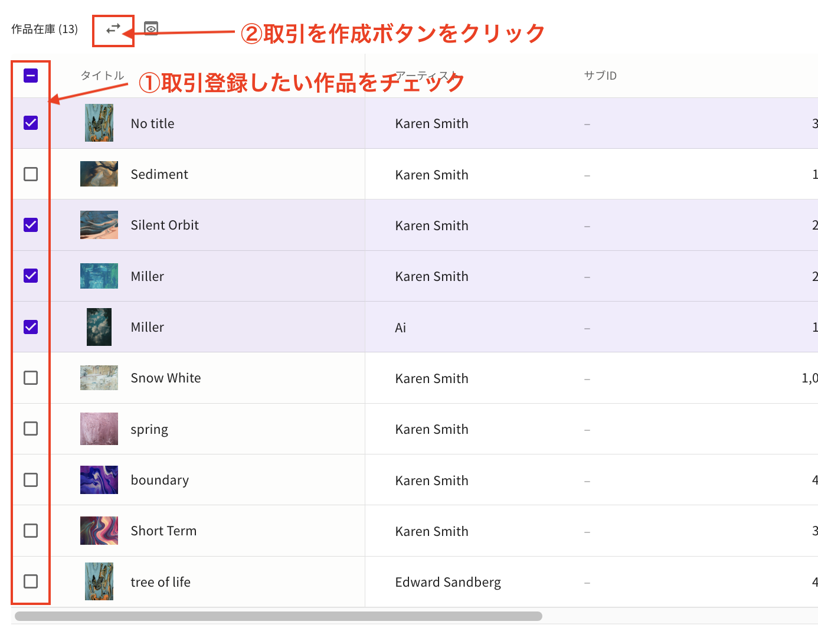Viewport: 818px width, 641px height.
Task: Uncheck the checkbox for Miller by Ai
Action: (31, 327)
